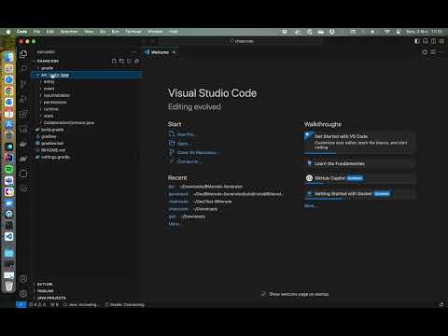The width and height of the screenshot is (448, 336).
Task: Open Customize Layout icon in title bar
Action: tap(441, 41)
